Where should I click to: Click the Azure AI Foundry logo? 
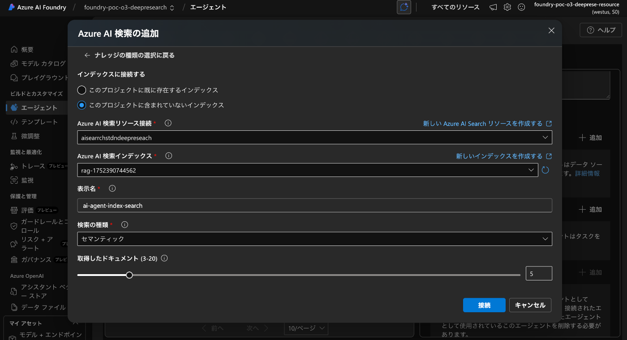tap(12, 7)
